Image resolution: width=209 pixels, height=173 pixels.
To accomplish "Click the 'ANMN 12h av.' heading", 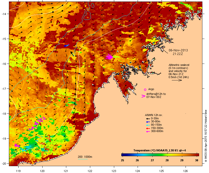I will pos(154,115).
